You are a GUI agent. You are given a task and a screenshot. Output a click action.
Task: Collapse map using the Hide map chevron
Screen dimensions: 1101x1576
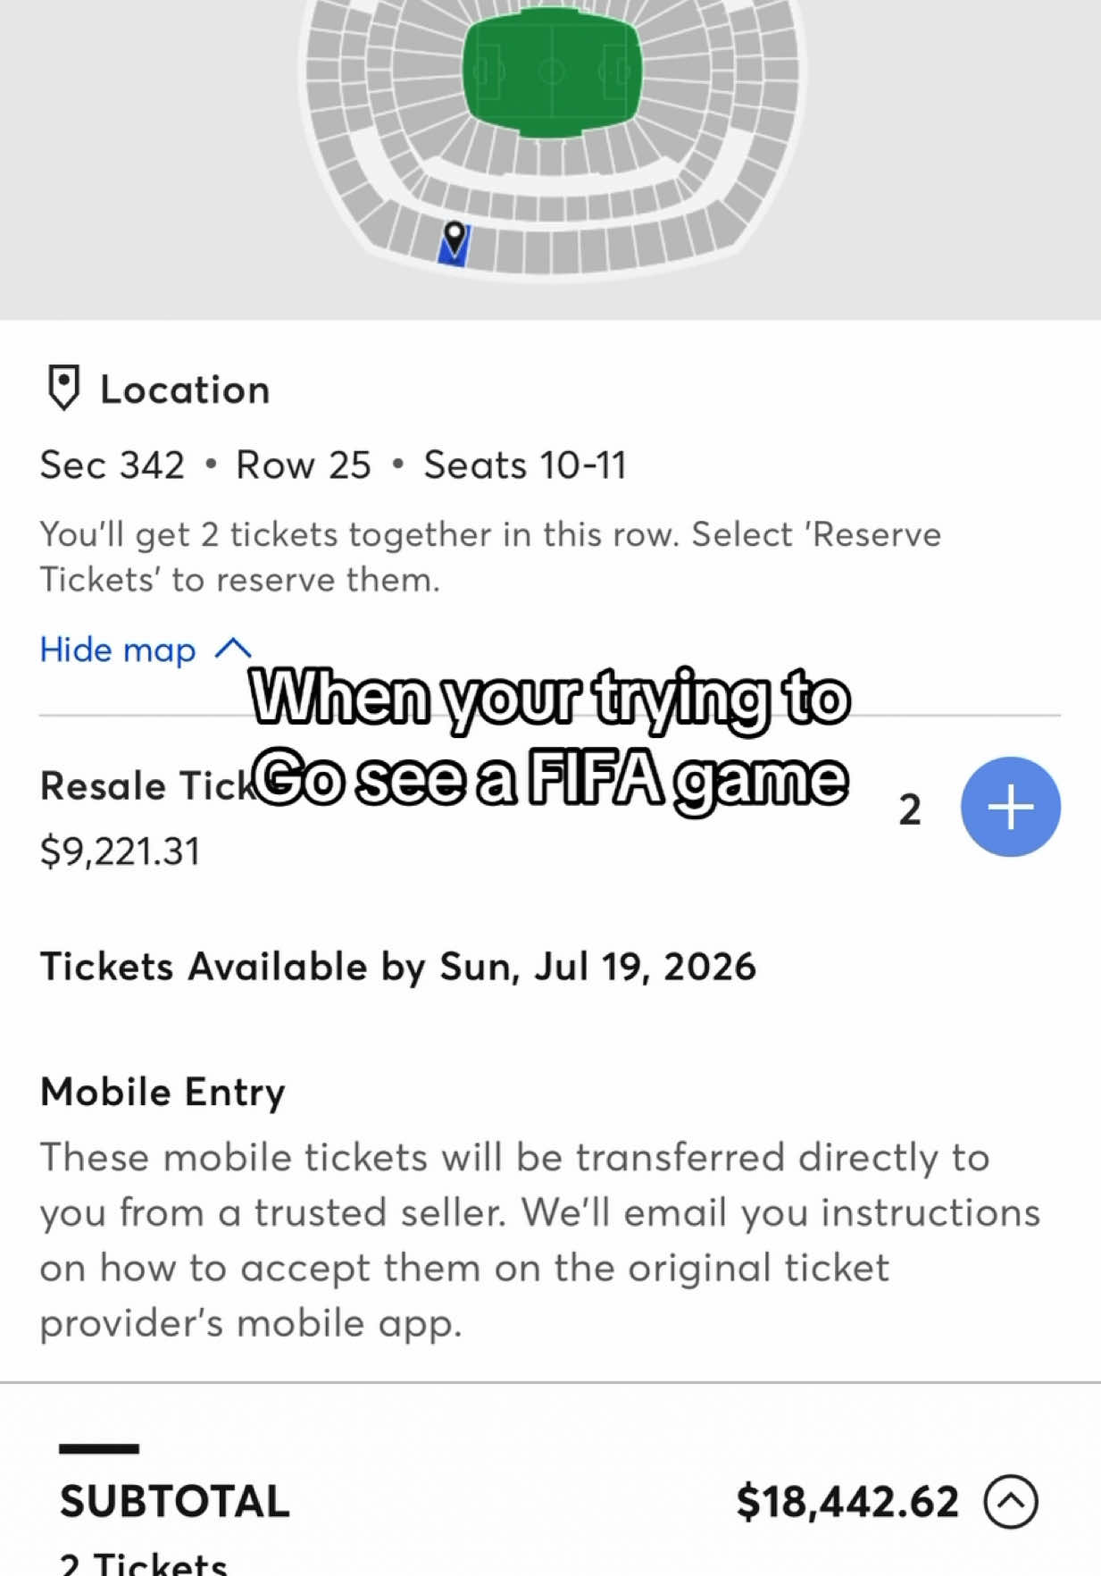(233, 649)
